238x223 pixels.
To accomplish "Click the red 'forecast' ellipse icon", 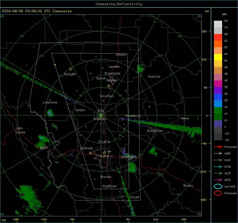I will pyautogui.click(x=218, y=193).
